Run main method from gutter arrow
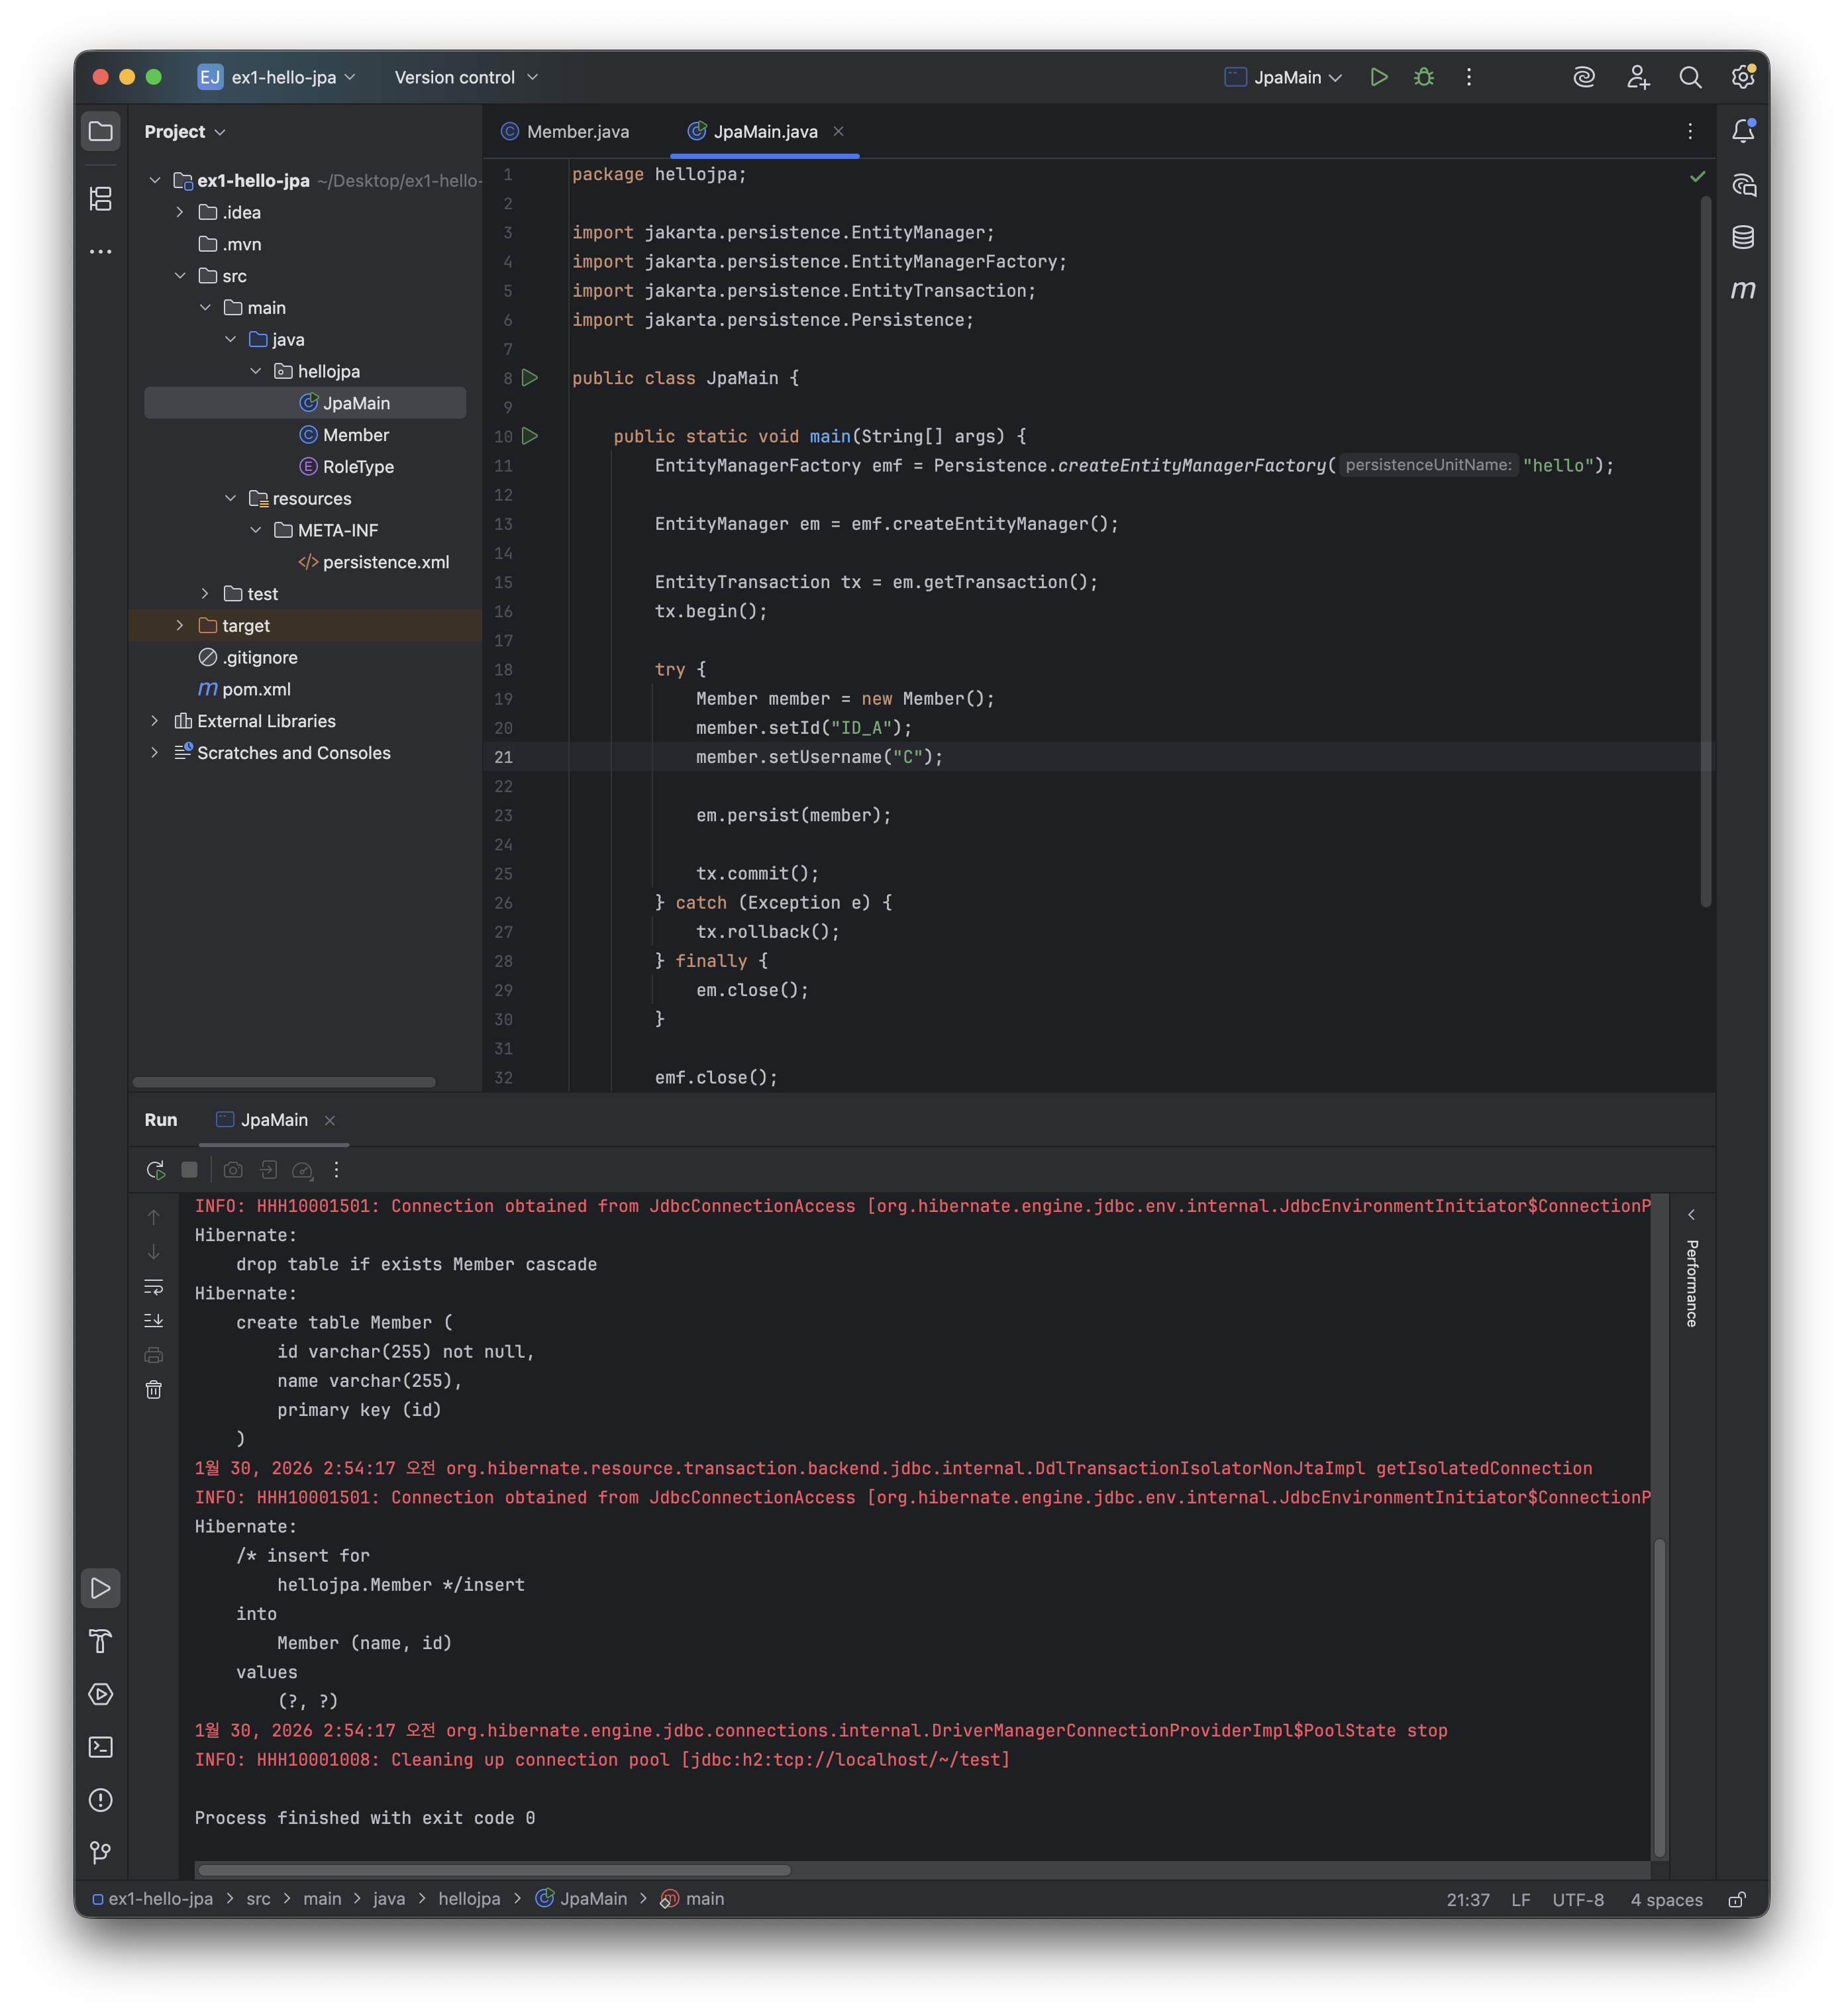 530,436
